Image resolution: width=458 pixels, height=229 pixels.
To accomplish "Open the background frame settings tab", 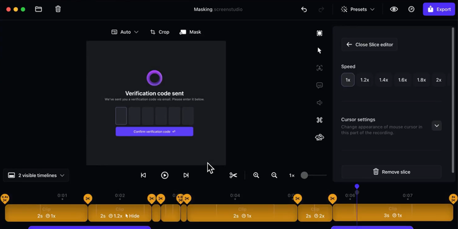I will 319,33.
